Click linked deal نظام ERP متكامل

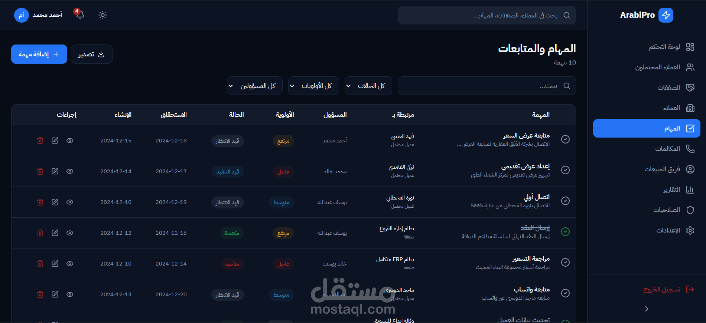coord(395,259)
